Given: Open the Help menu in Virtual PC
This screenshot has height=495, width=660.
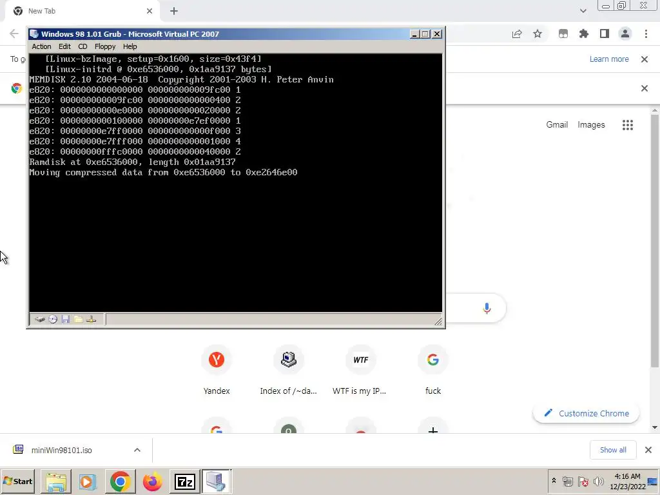Looking at the screenshot, I should 130,46.
